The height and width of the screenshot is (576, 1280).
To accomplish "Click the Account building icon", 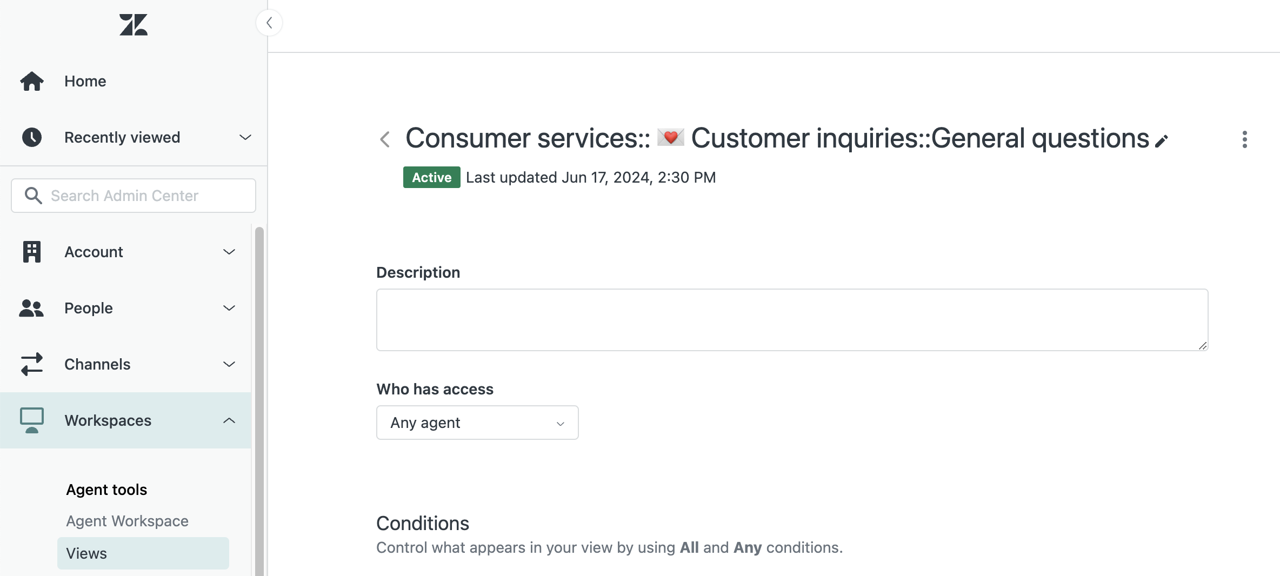I will click(x=32, y=252).
